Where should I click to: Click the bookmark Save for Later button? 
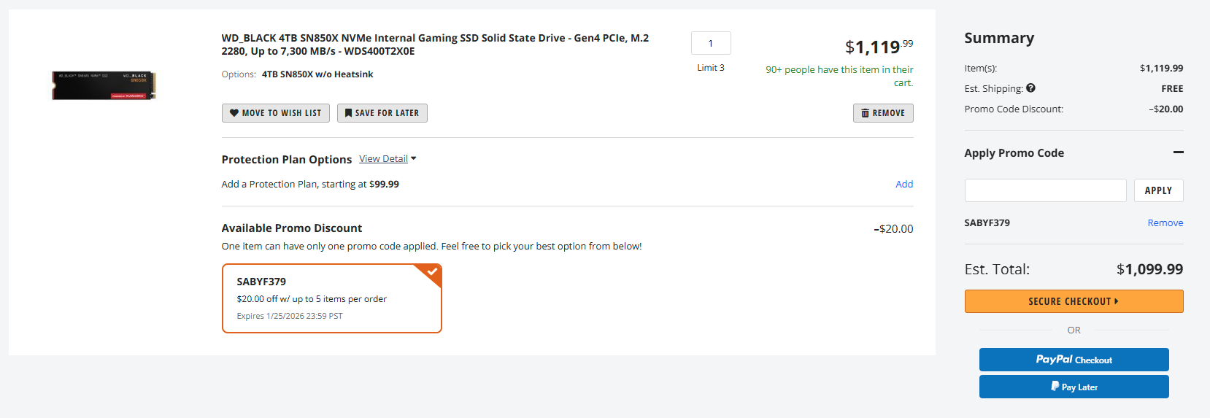382,113
